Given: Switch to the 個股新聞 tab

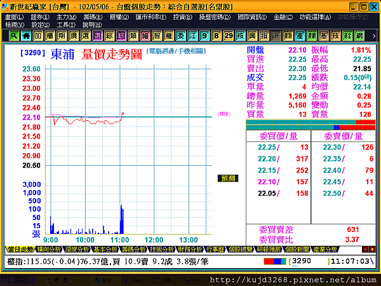Looking at the screenshot, I should click(x=297, y=249).
